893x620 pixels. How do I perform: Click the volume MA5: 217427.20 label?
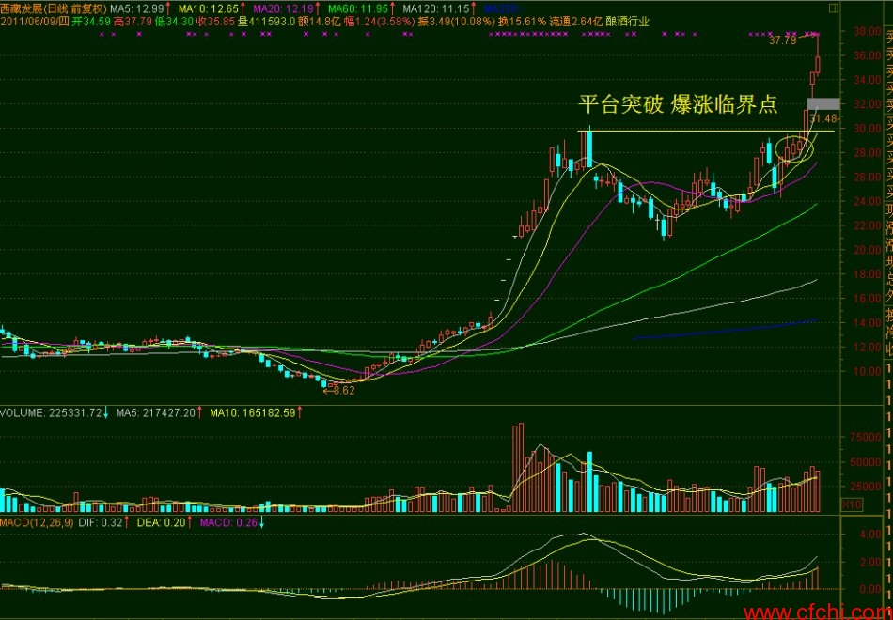[156, 412]
